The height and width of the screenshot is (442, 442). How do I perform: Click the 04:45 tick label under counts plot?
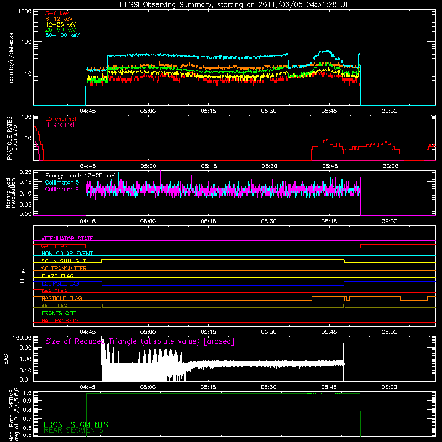(x=88, y=111)
